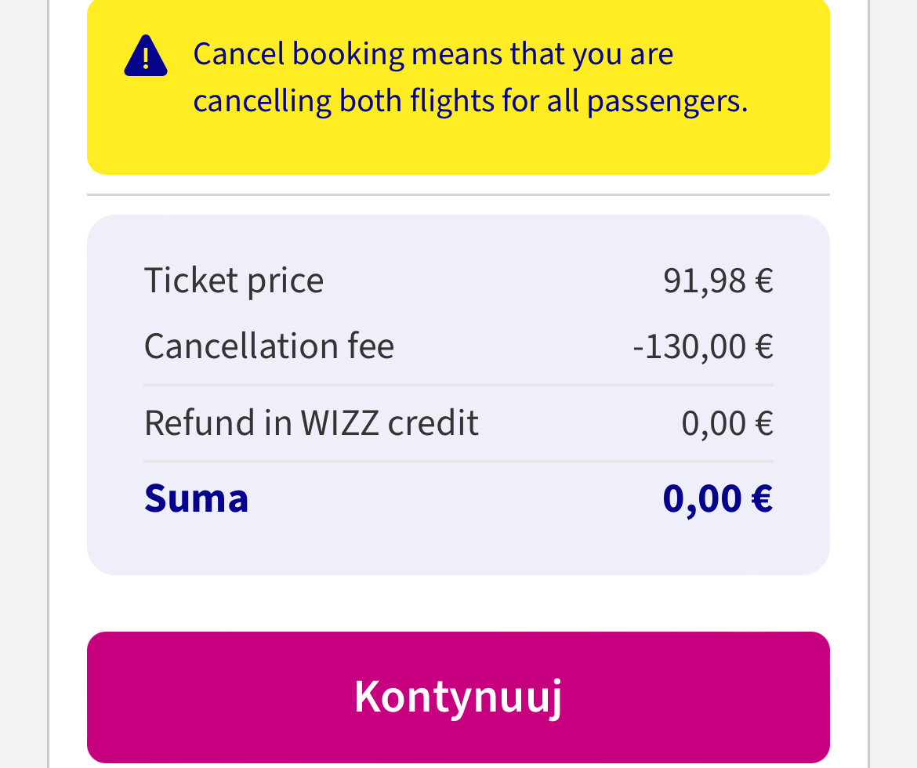Click the refund 0,00 € amount
The width and height of the screenshot is (917, 768).
click(x=727, y=423)
